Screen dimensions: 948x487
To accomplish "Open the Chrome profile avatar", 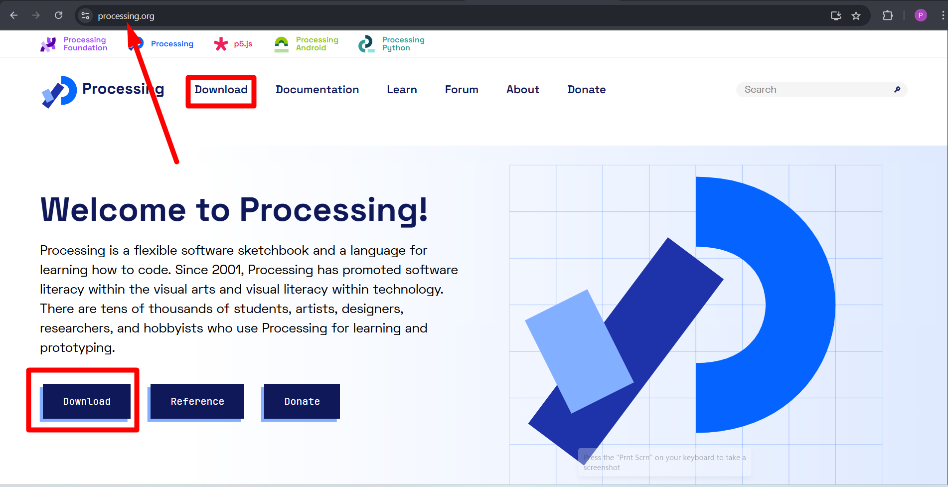I will pos(921,15).
